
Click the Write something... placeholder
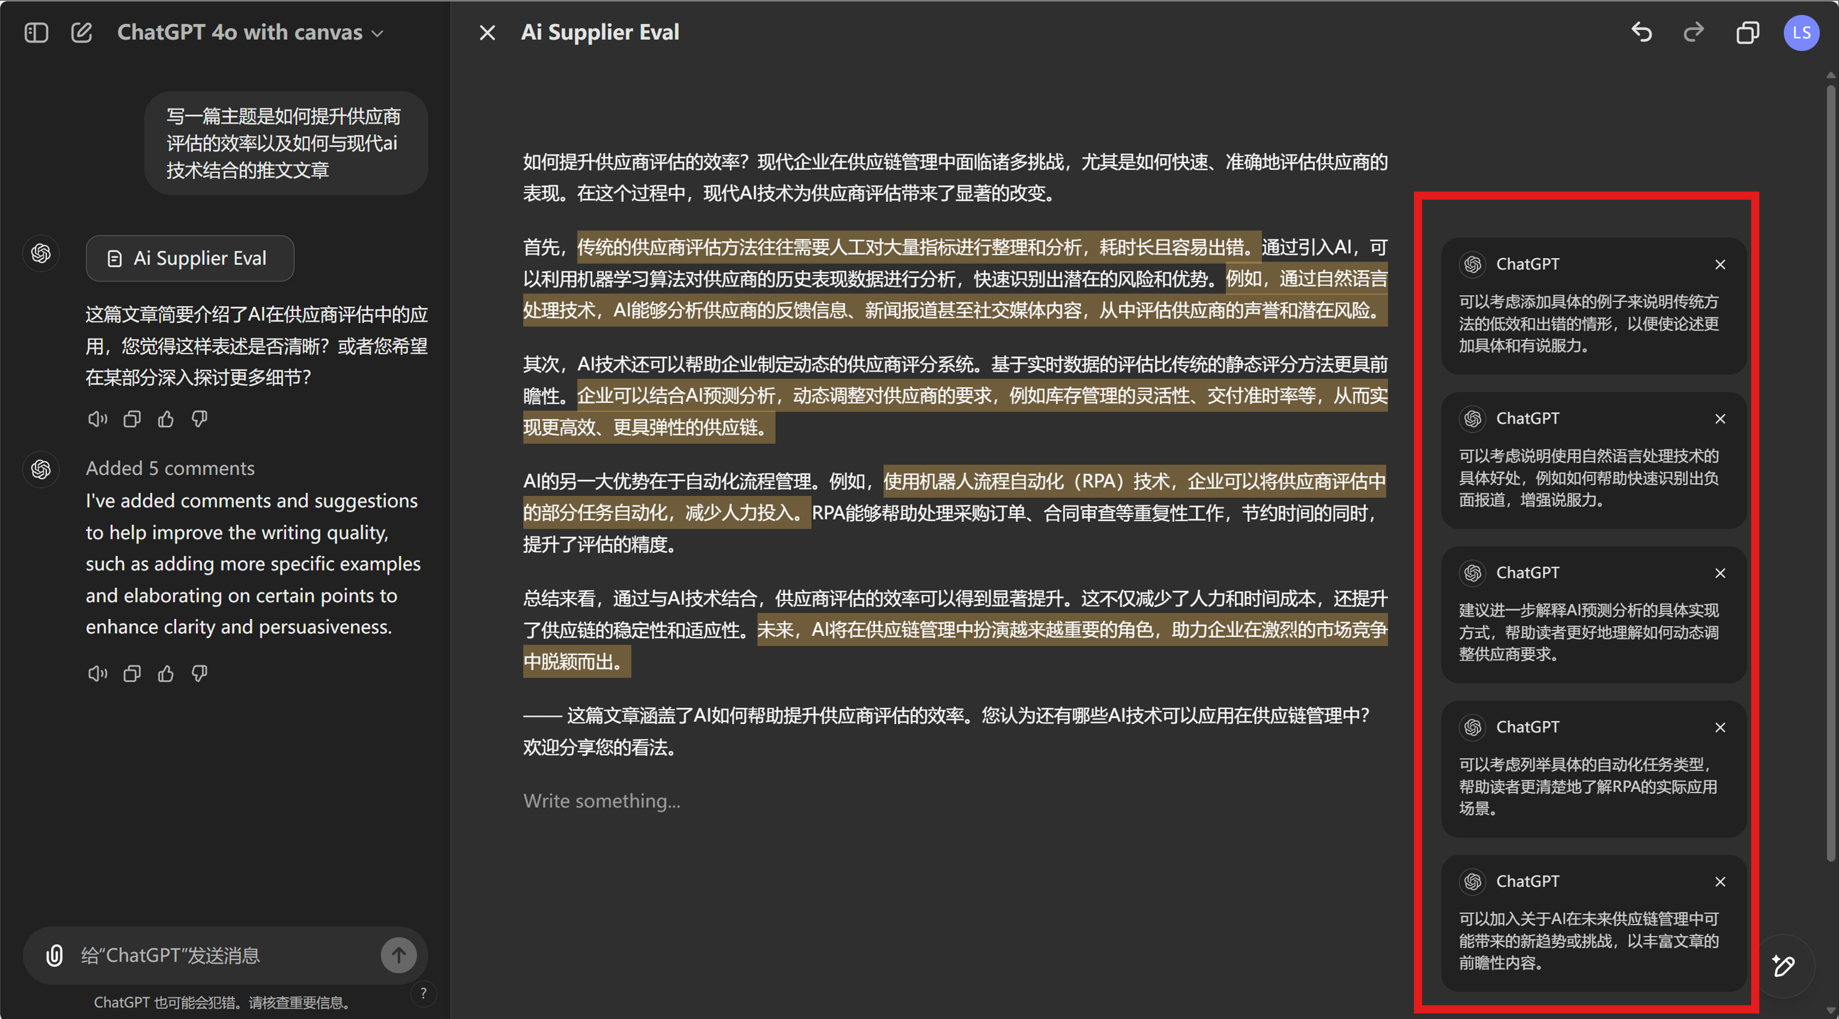[x=601, y=801]
